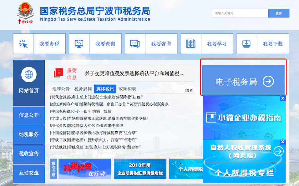This screenshot has height=186, width=299.
Task: Click the 电子税务局 circular arrow icon
Action: point(269,81)
